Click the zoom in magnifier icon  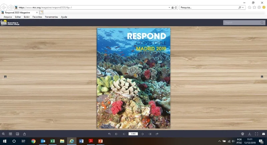click(x=3, y=134)
